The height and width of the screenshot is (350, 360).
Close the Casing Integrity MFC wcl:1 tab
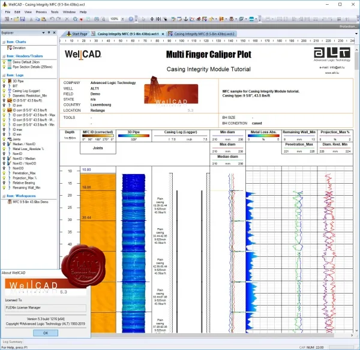pos(163,34)
